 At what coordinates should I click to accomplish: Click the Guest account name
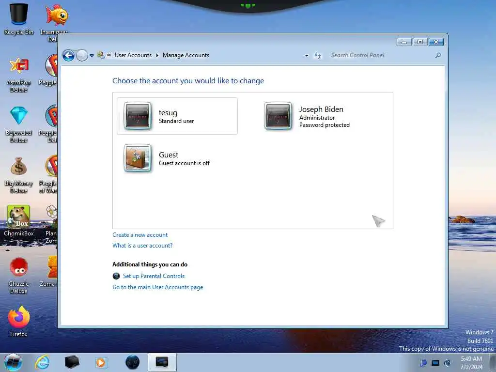[169, 155]
